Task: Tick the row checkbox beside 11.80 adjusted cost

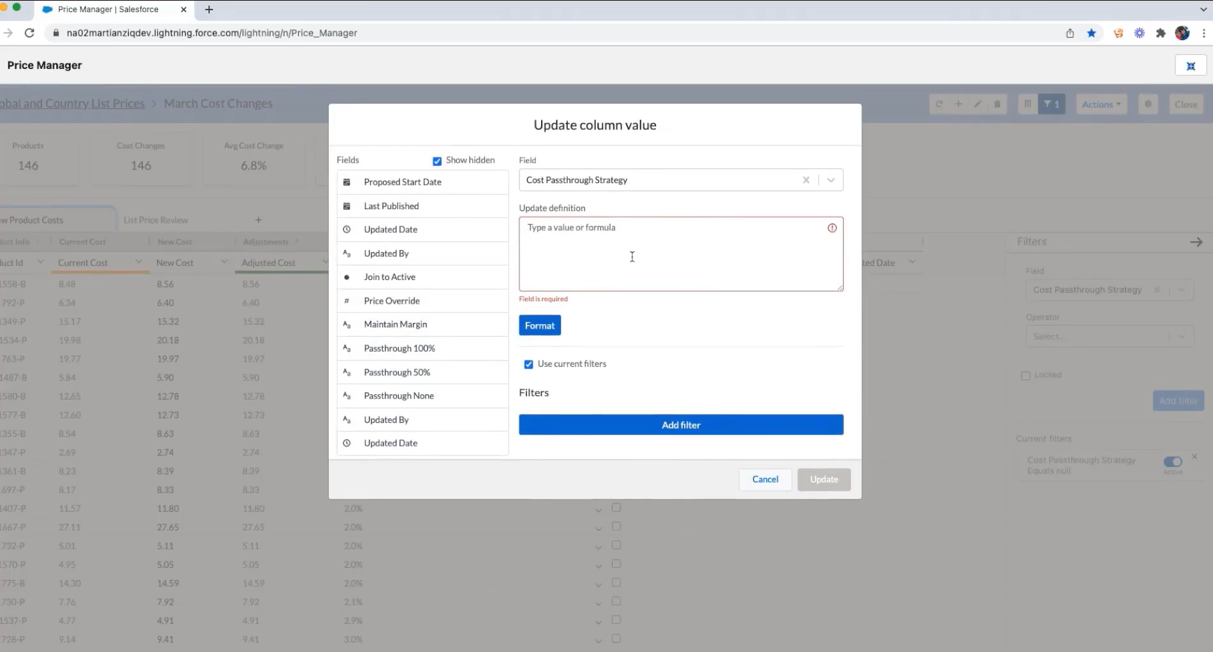Action: coord(616,508)
